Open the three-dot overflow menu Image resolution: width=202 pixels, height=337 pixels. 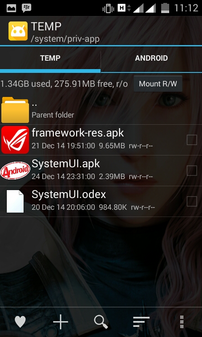(182, 322)
